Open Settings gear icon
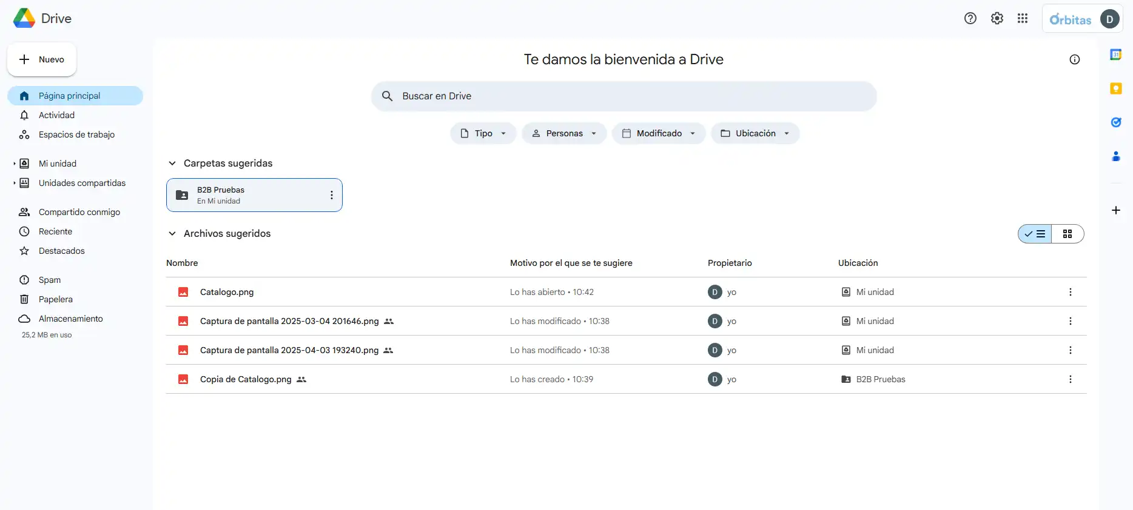Screen dimensions: 1133x510 pos(997,19)
